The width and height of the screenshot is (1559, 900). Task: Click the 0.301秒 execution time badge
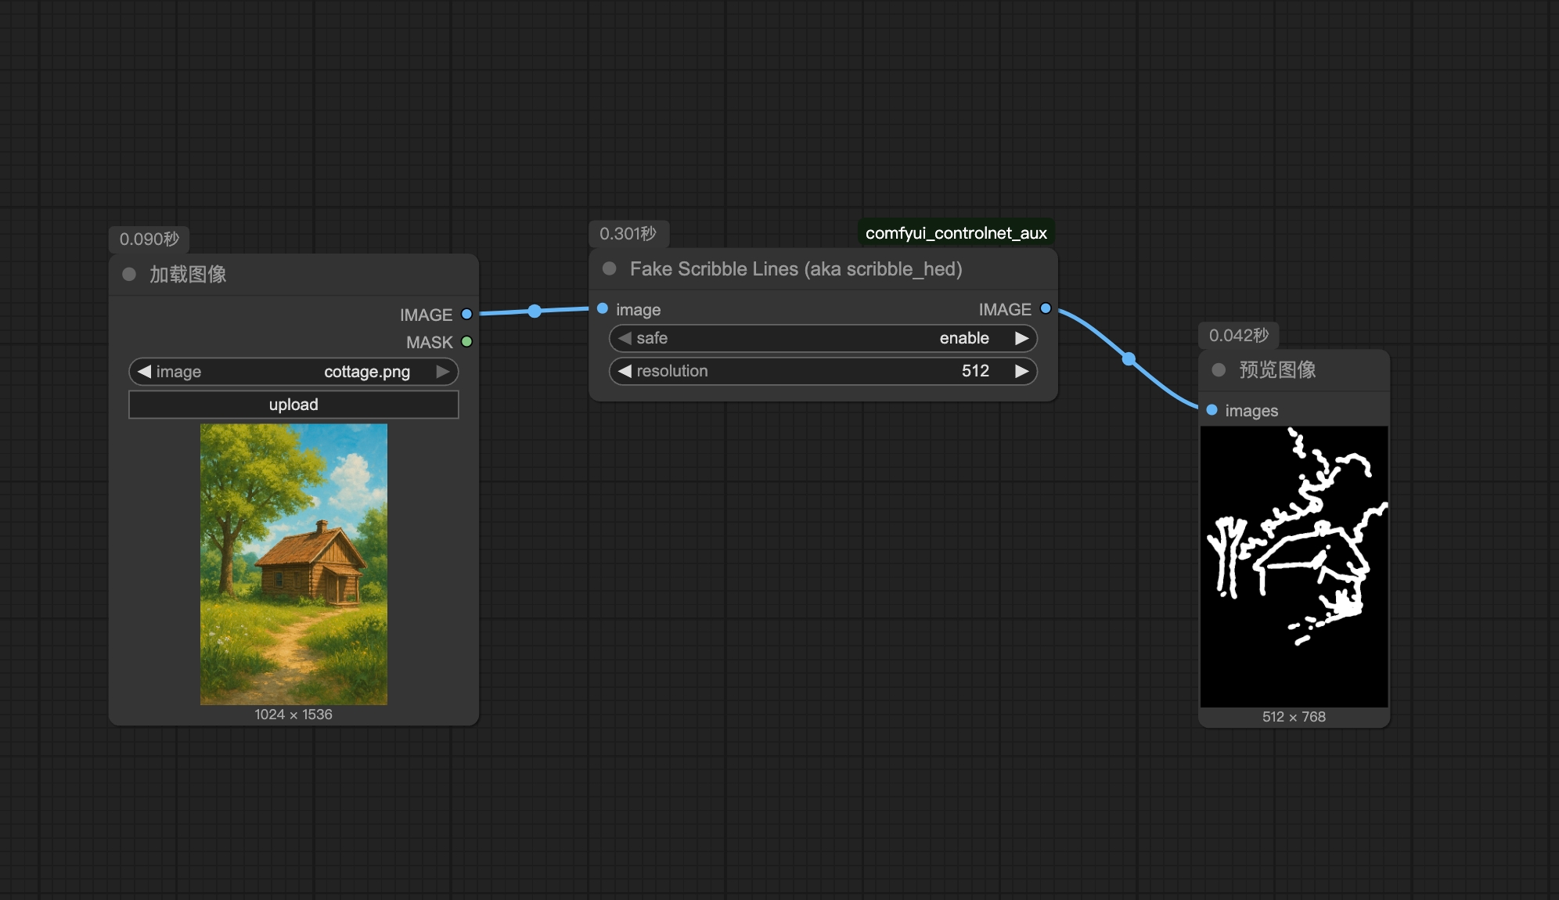point(628,233)
